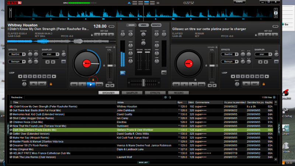This screenshot has width=295, height=166.
Task: Toggle right deck hot cue lock
Action: click(x=256, y=35)
